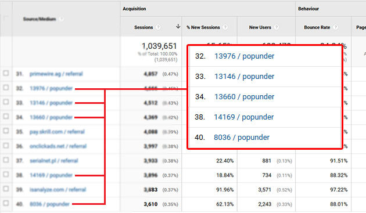Select the sessions value 3,997 in row 36
Image resolution: width=366 pixels, height=213 pixels.
pyautogui.click(x=151, y=146)
